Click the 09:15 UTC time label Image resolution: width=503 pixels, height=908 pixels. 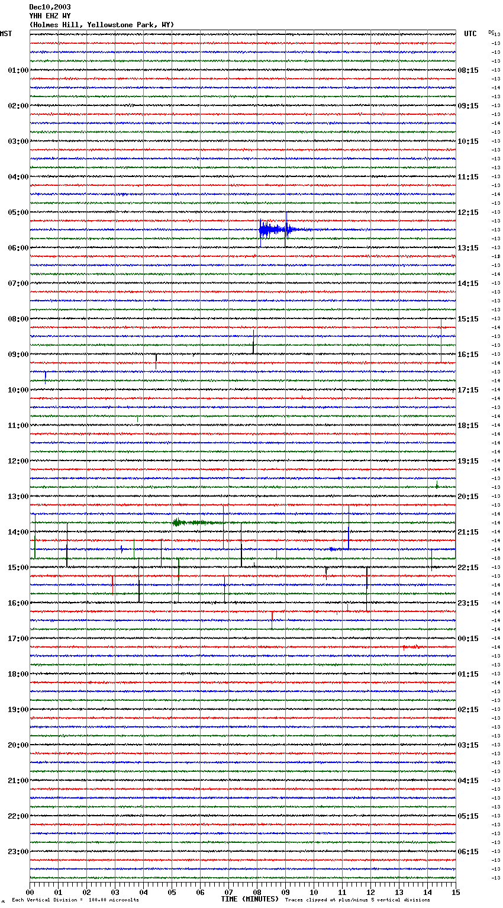pos(468,106)
